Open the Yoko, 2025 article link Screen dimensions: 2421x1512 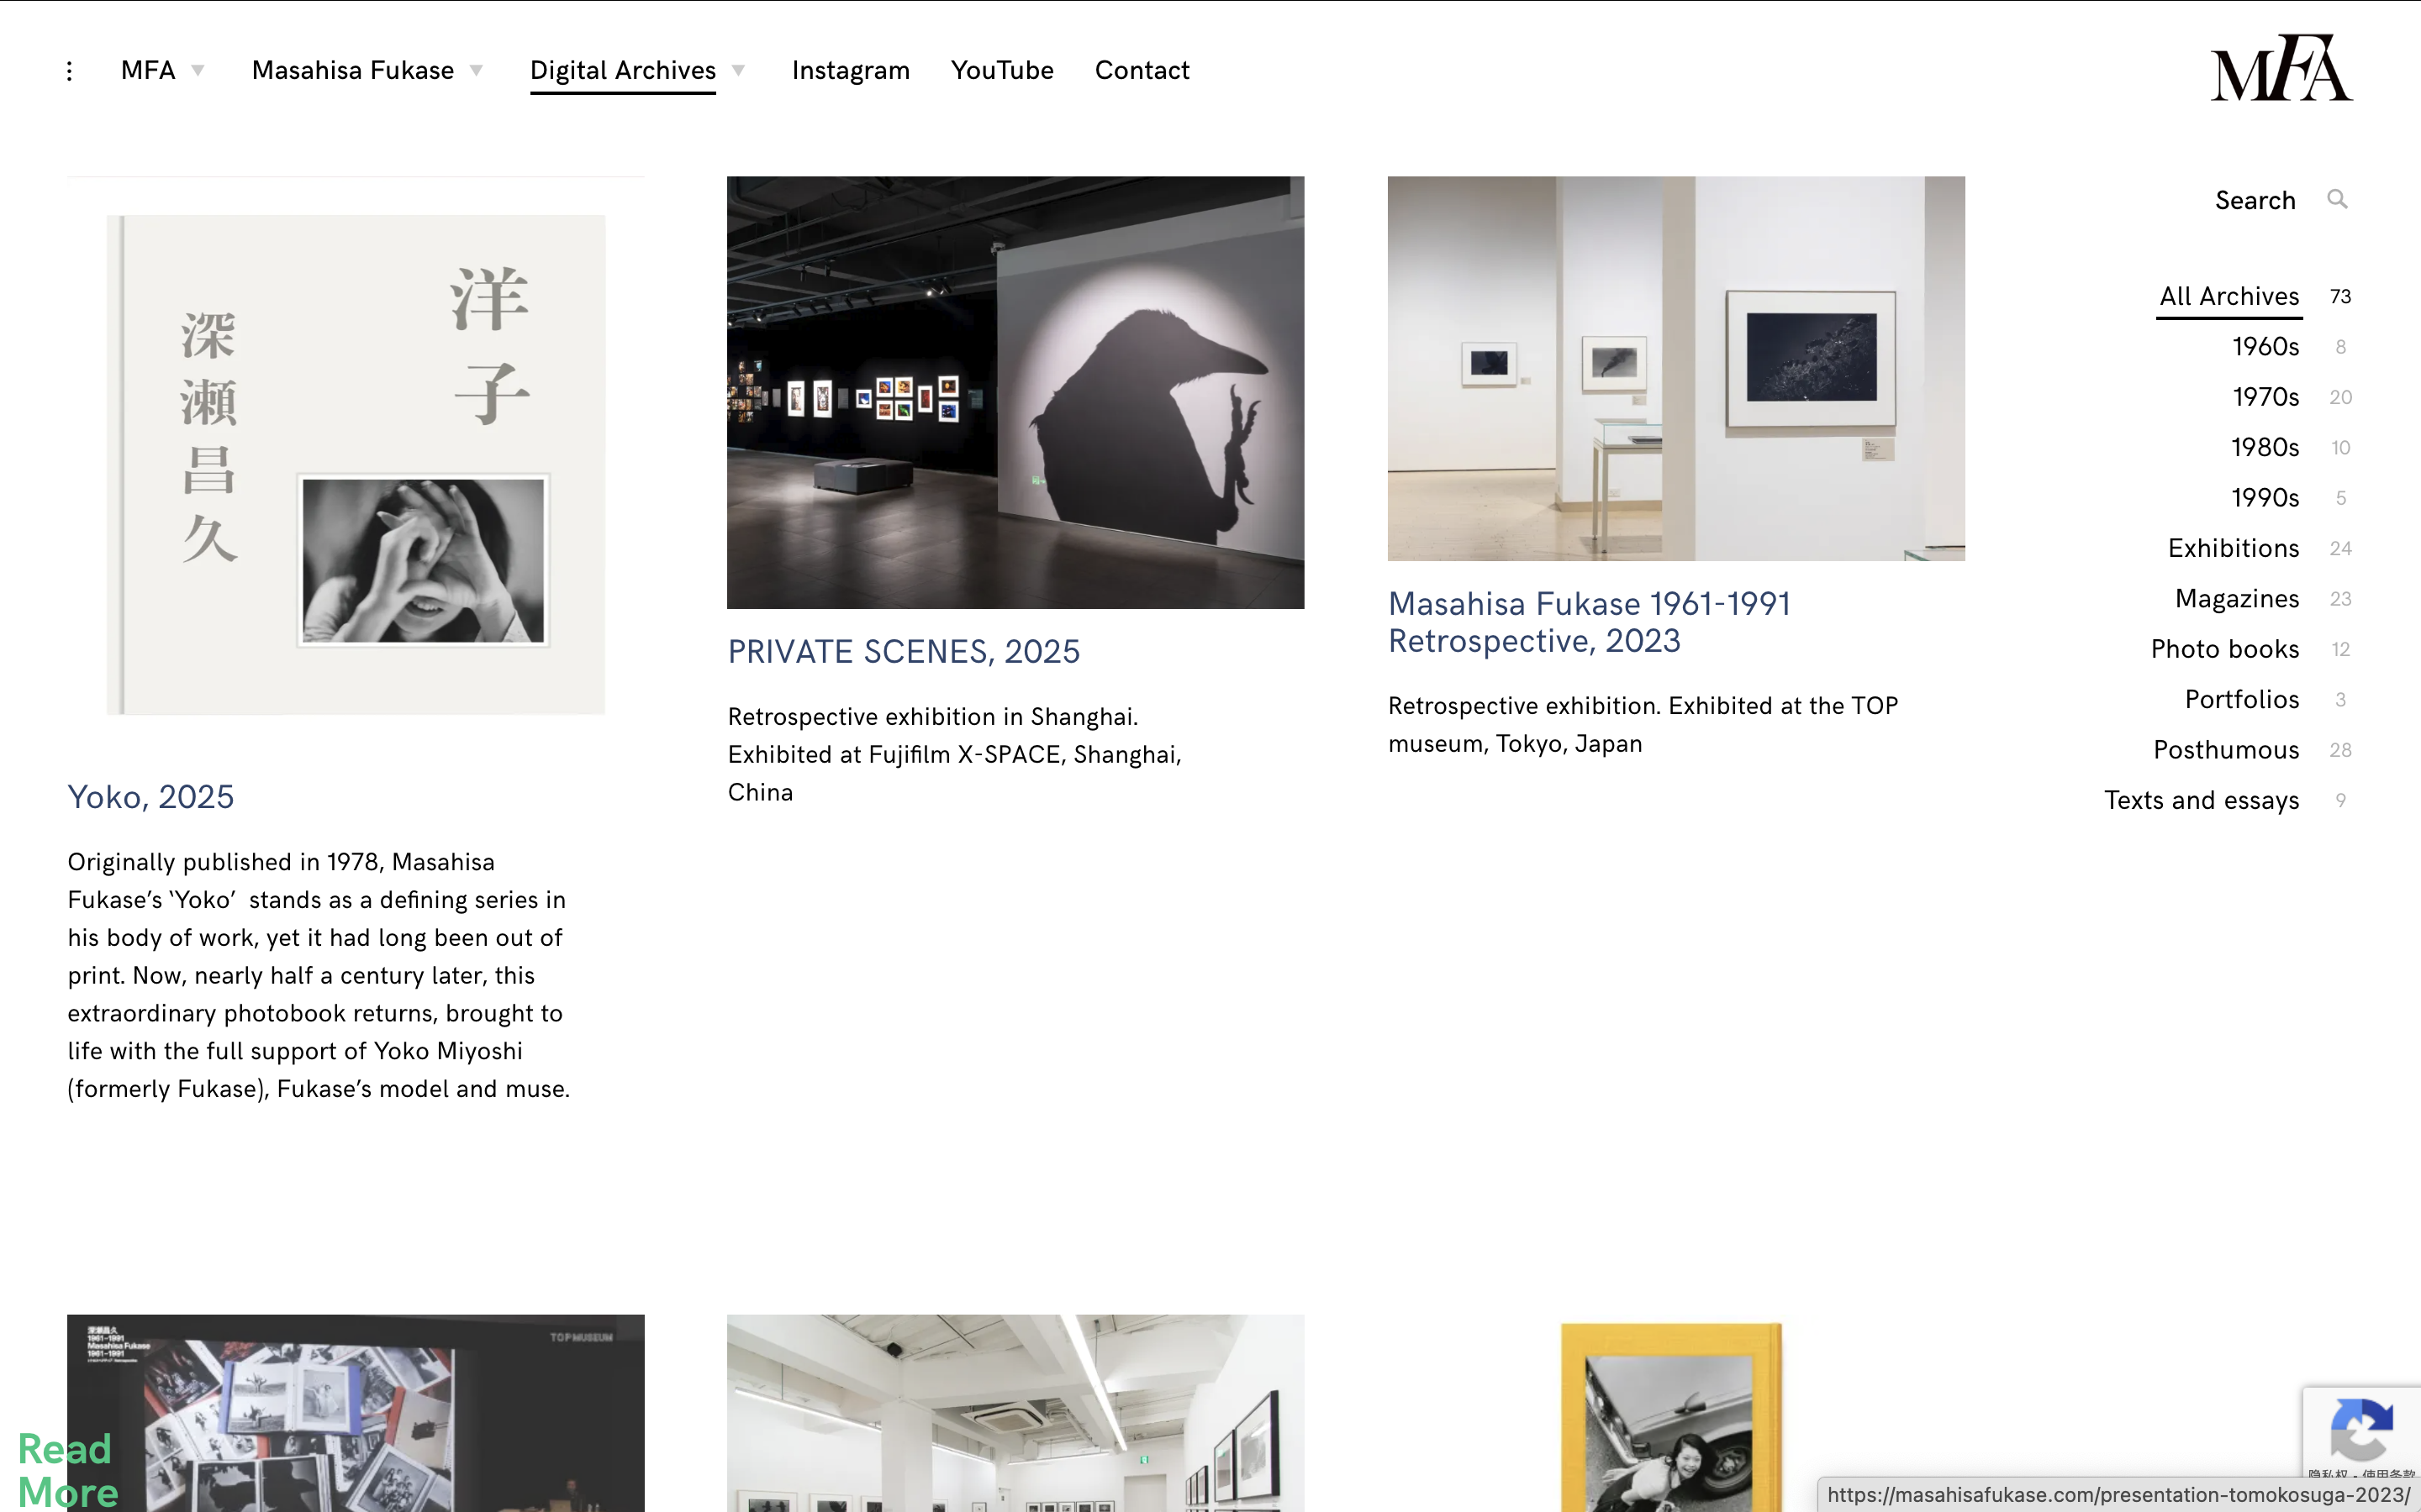150,797
